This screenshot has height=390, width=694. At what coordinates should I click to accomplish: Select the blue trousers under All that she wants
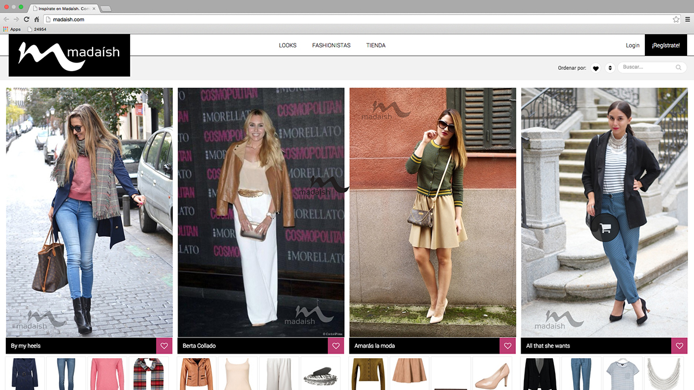click(581, 373)
